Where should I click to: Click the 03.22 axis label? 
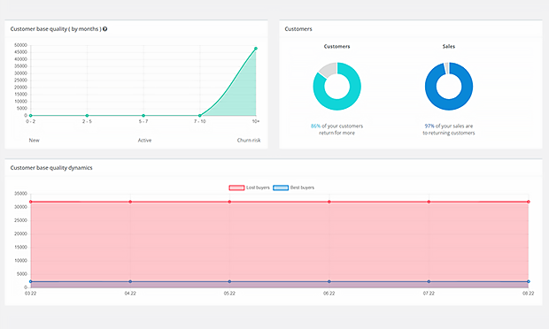tap(30, 294)
